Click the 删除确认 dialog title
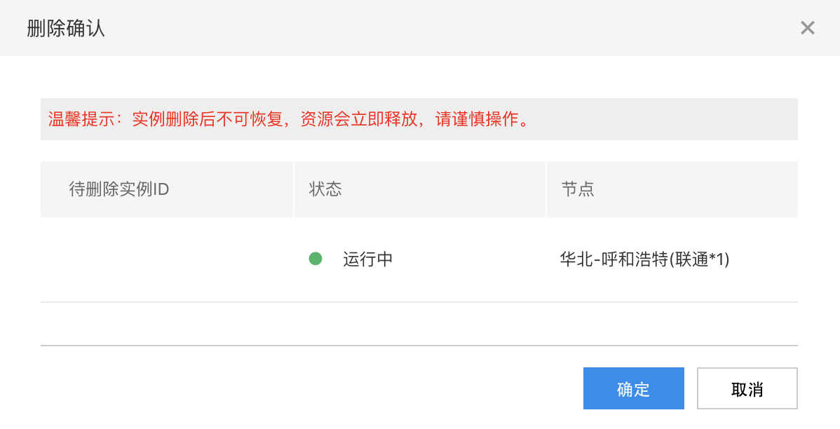The width and height of the screenshot is (840, 429). (65, 28)
